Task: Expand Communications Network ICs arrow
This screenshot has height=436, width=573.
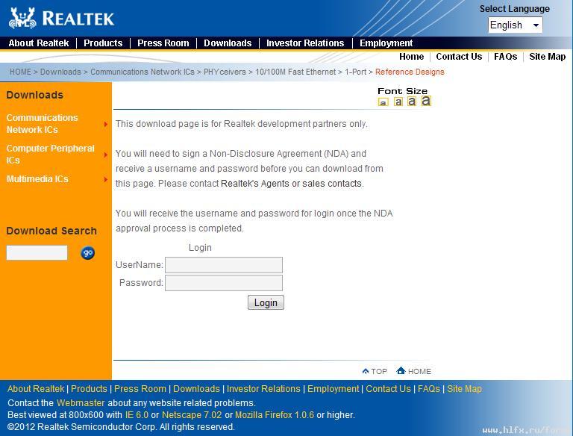Action: tap(106, 124)
